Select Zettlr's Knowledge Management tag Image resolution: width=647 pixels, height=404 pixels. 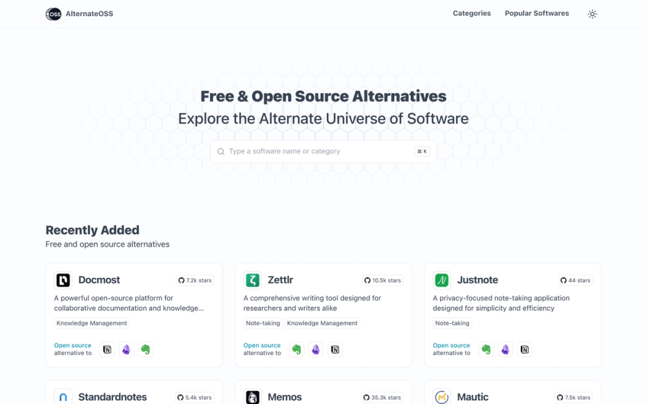click(322, 323)
